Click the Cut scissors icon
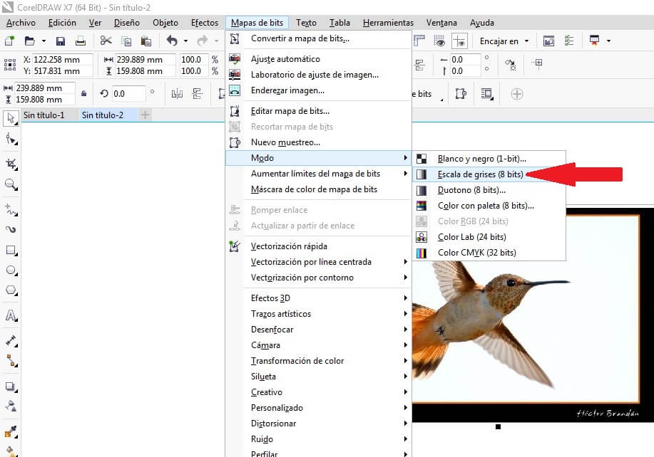Viewport: 654px width, 457px height. click(106, 41)
